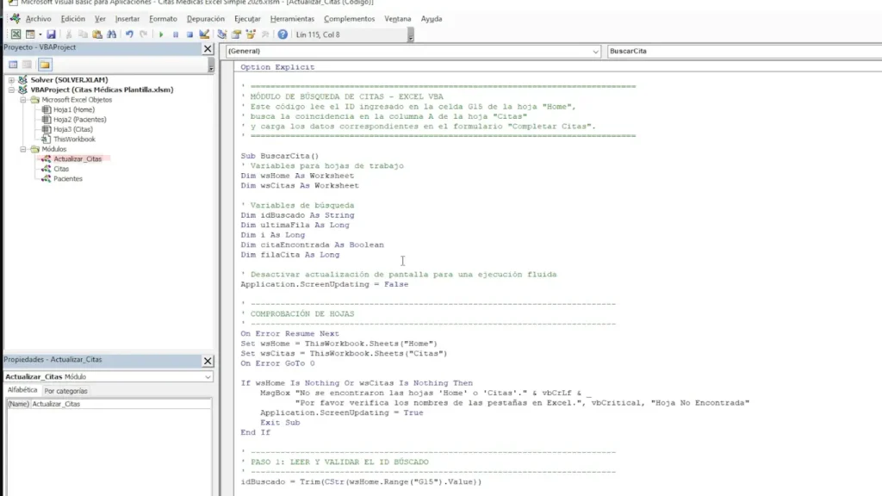Image resolution: width=882 pixels, height=496 pixels.
Task: Open Find with the binoculars icon
Action: pos(111,34)
